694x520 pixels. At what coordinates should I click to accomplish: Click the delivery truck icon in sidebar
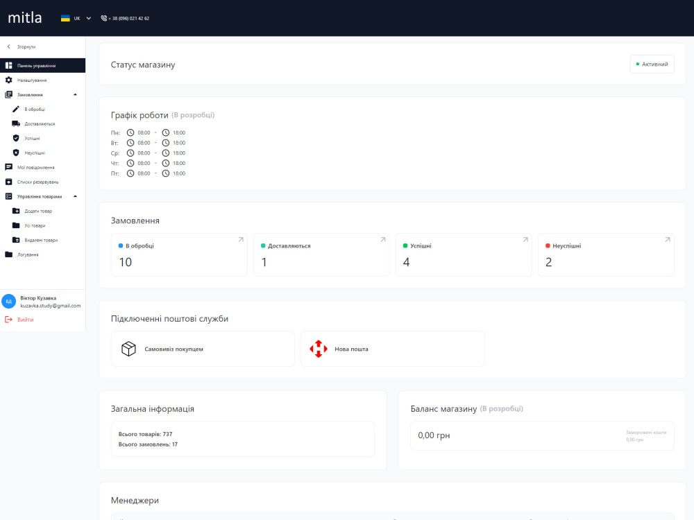(16, 124)
